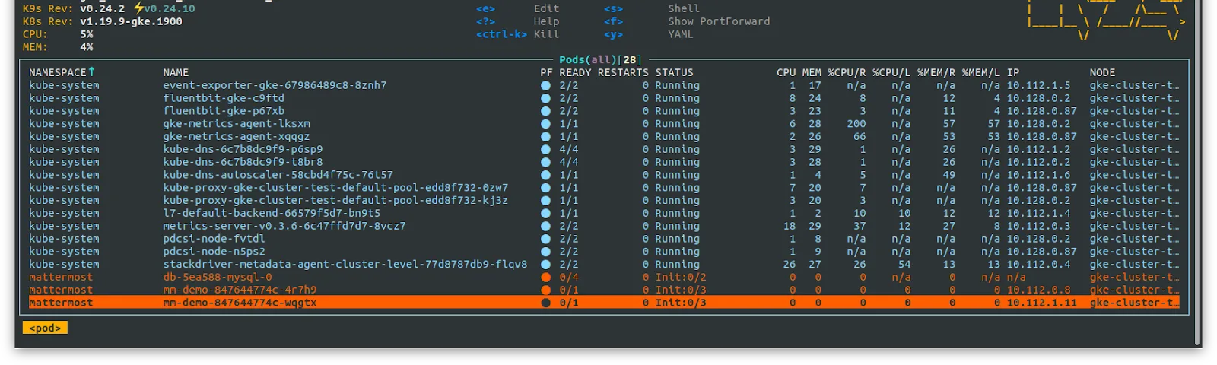Click the Running status of pdcsi-node-fvtdl
The height and width of the screenshot is (365, 1217).
[677, 239]
